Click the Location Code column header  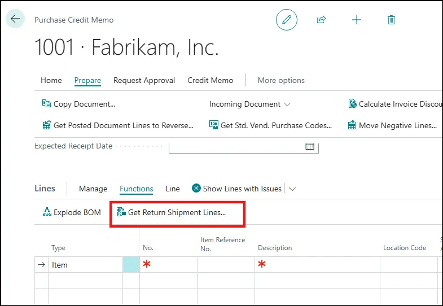coord(405,248)
